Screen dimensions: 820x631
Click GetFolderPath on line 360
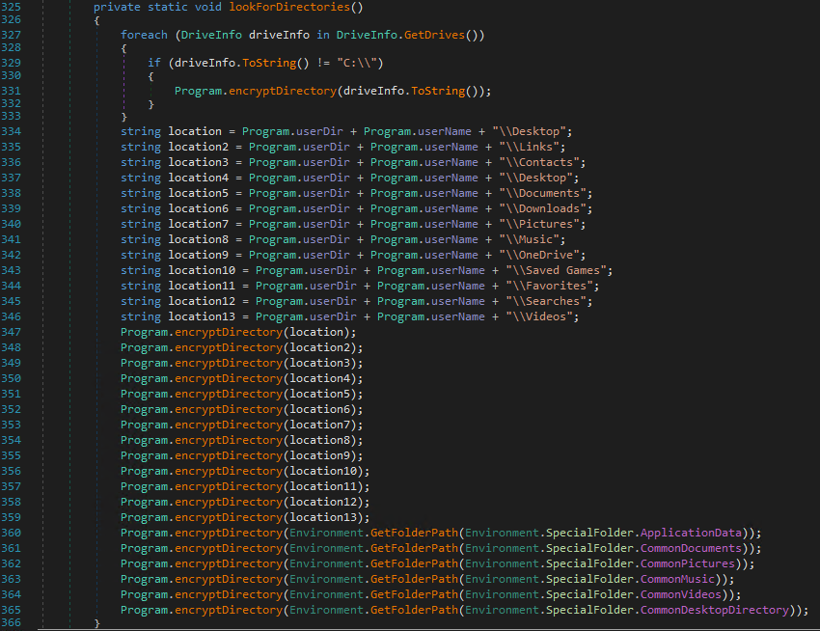click(x=414, y=533)
